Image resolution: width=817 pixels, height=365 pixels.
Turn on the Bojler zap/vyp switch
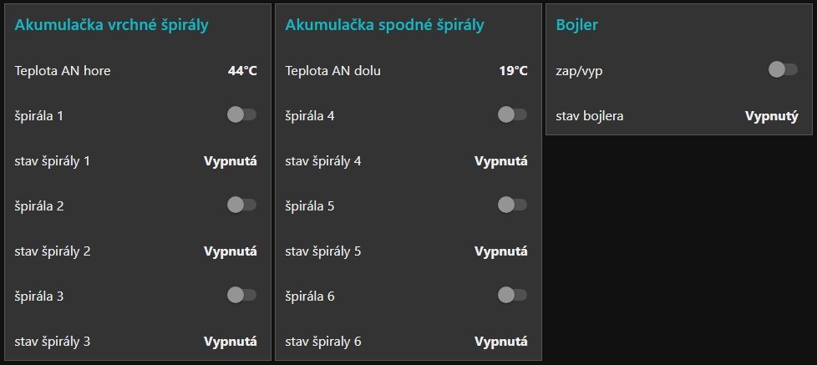click(783, 70)
